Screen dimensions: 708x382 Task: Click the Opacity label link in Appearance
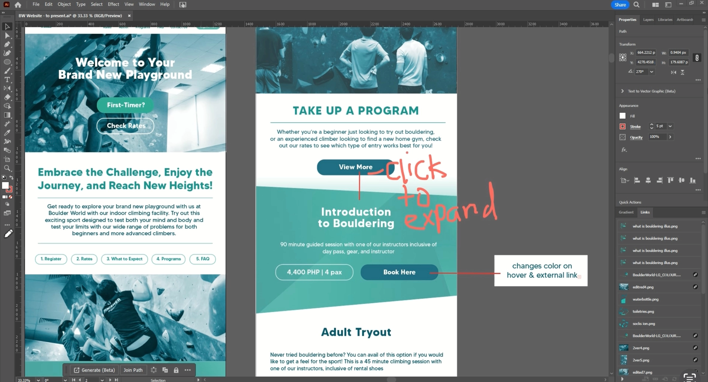point(636,137)
